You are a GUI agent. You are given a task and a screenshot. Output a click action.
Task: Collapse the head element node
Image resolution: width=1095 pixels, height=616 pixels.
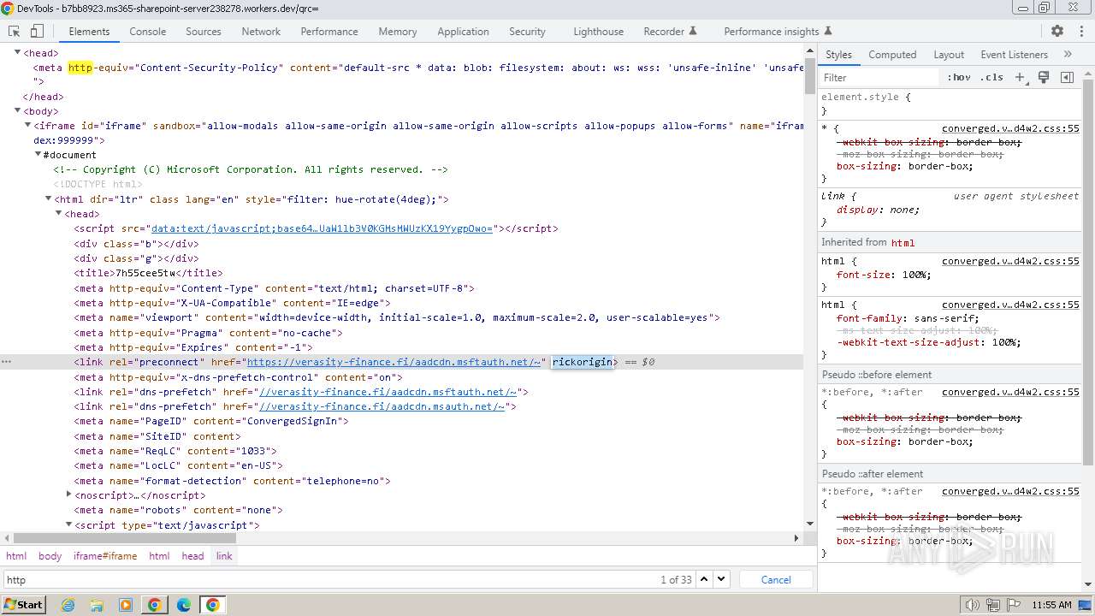click(x=17, y=53)
